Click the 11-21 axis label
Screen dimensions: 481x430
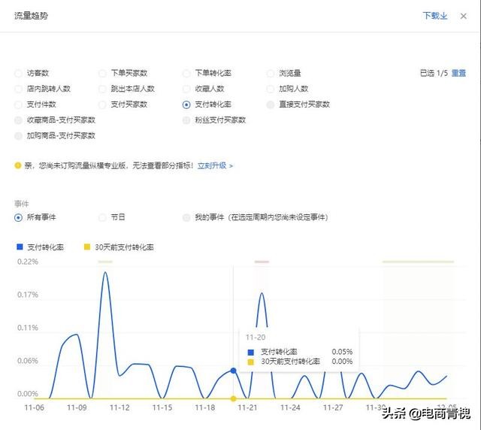click(x=247, y=407)
